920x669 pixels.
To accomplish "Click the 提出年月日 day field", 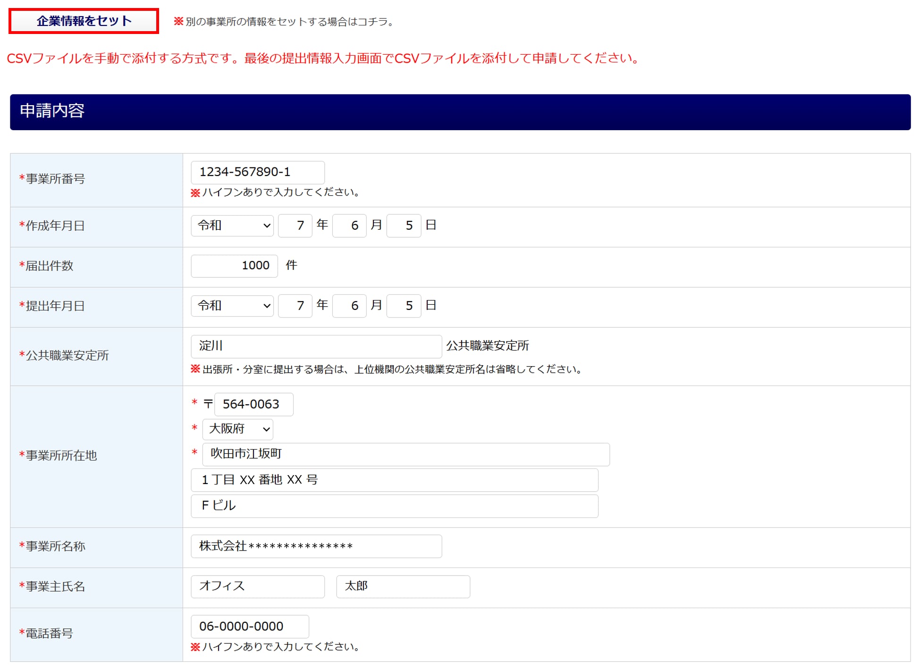I will click(x=404, y=306).
